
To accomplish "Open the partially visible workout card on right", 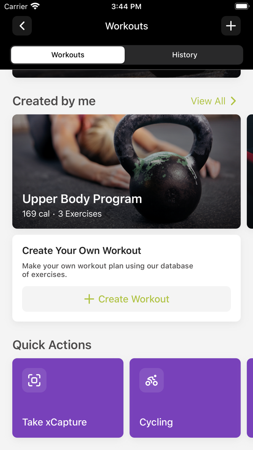I will [x=250, y=171].
